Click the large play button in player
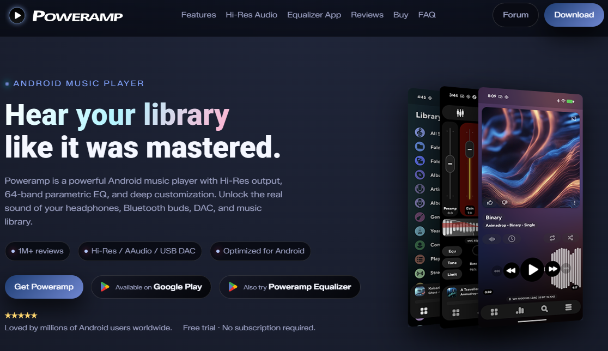608x351 pixels. (532, 269)
